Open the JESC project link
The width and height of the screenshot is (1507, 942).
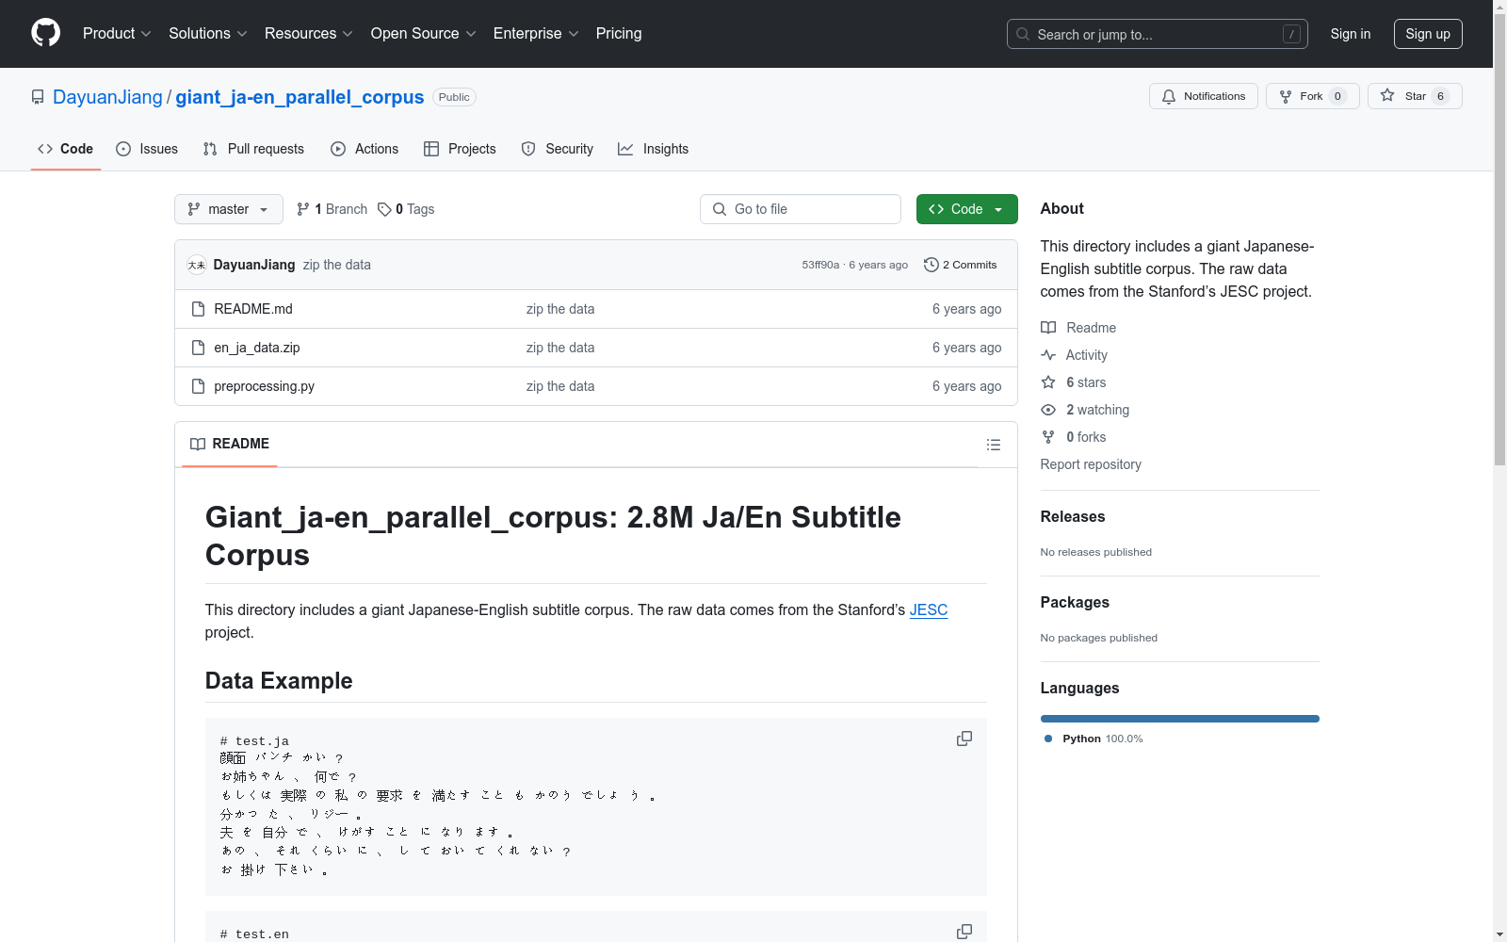point(929,609)
